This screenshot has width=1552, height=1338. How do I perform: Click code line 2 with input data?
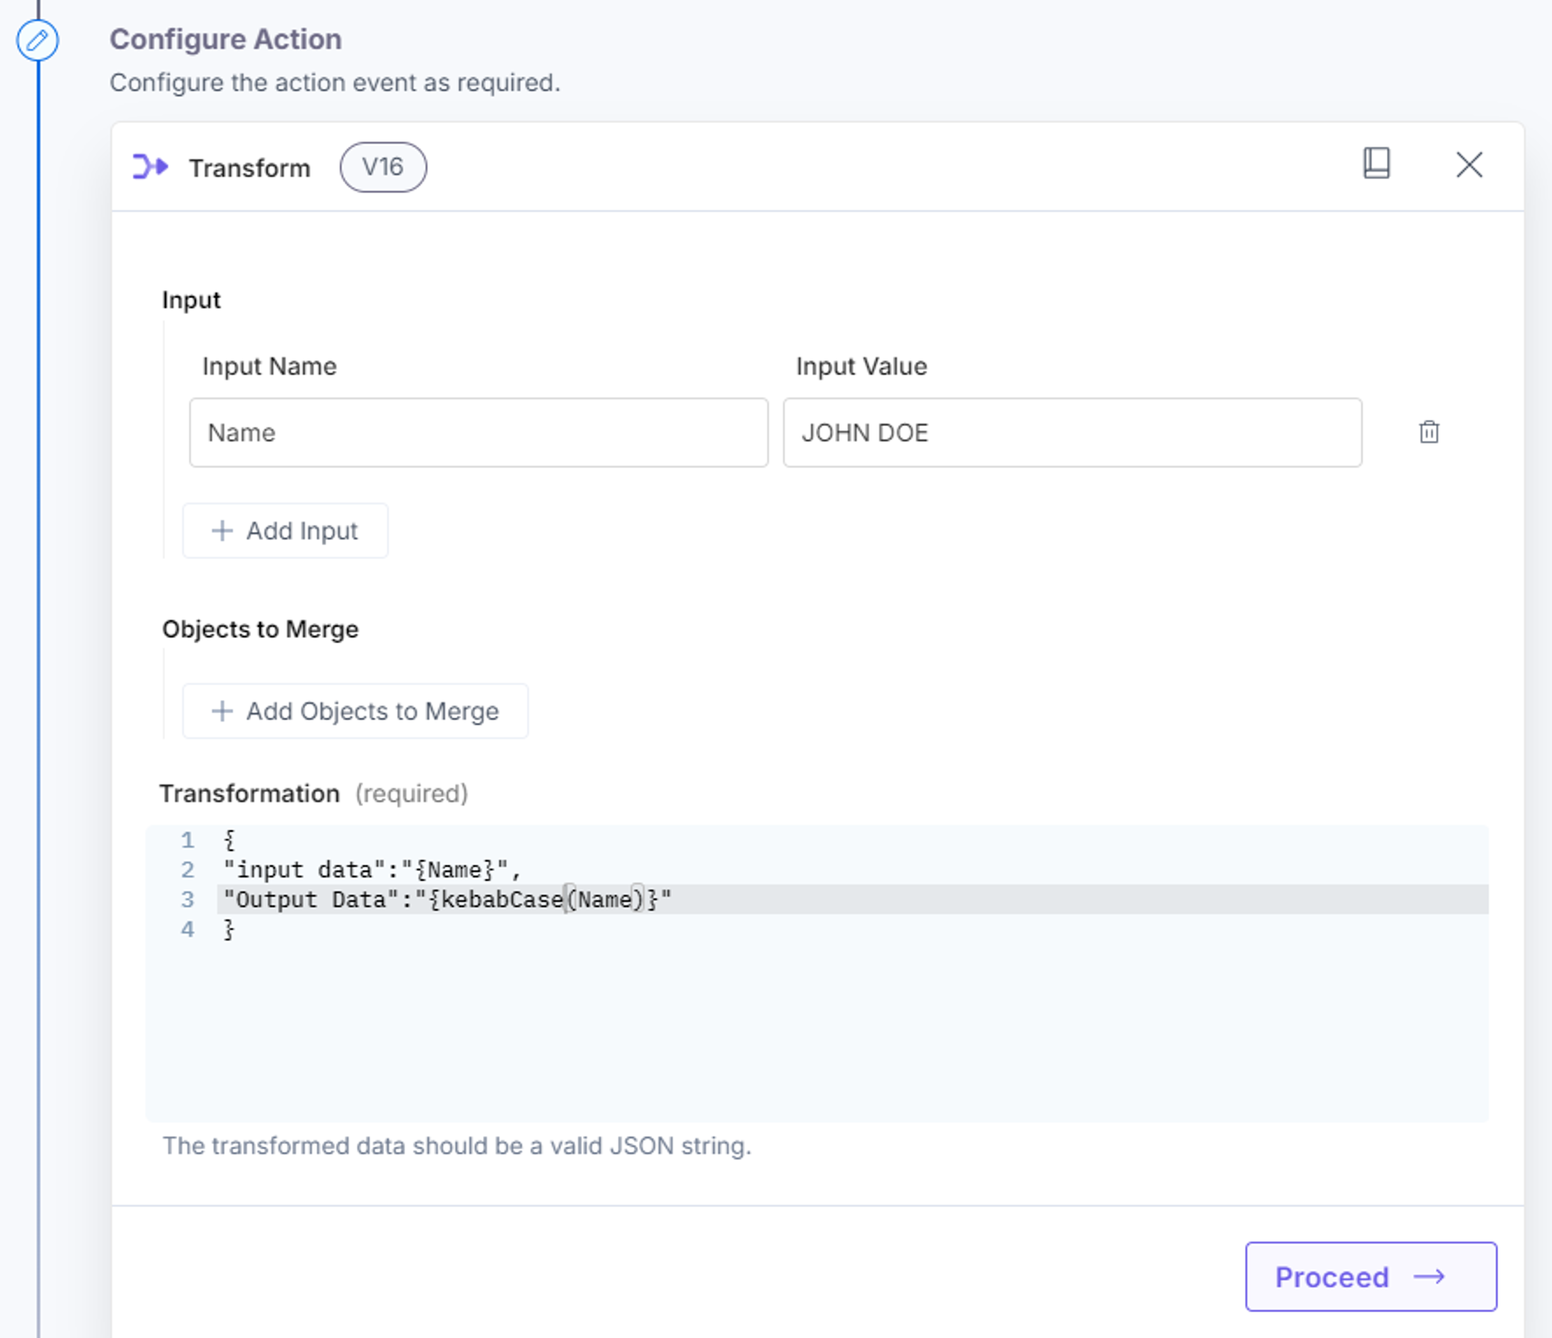(371, 870)
